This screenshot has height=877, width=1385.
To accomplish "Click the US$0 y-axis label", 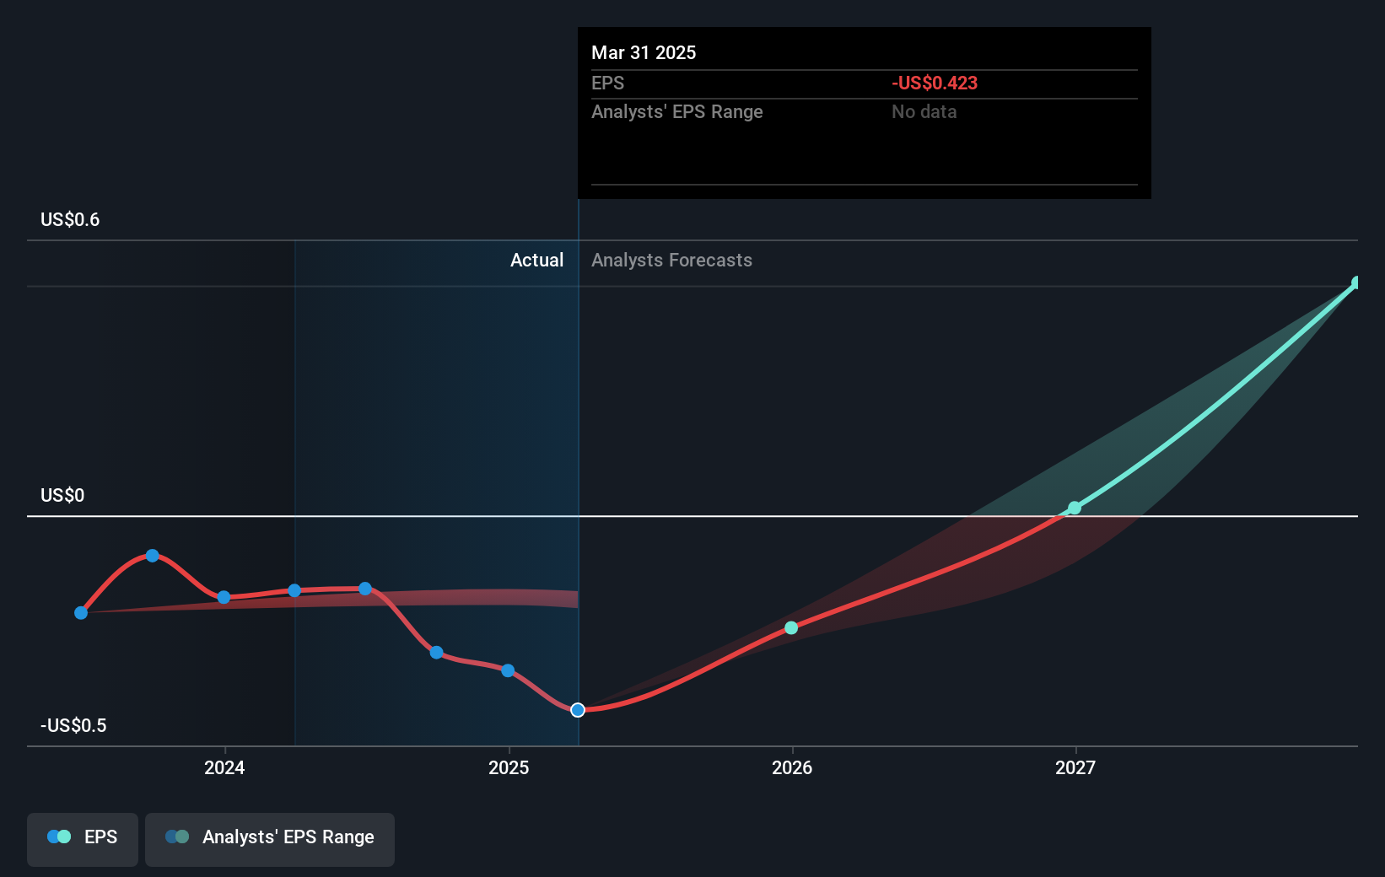I will click(x=62, y=496).
